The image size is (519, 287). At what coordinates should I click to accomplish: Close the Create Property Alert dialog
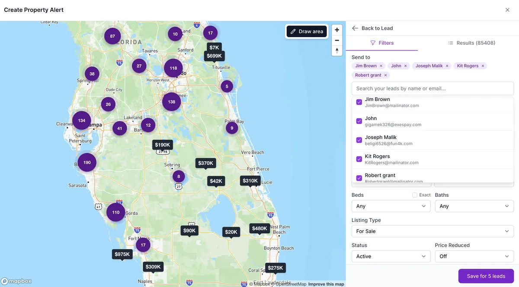pyautogui.click(x=507, y=10)
